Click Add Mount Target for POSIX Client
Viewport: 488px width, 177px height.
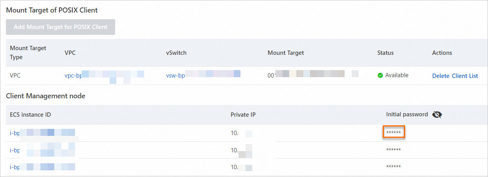point(61,27)
